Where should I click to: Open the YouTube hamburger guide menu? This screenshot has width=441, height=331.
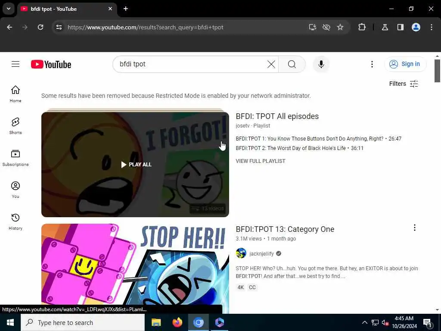point(16,64)
